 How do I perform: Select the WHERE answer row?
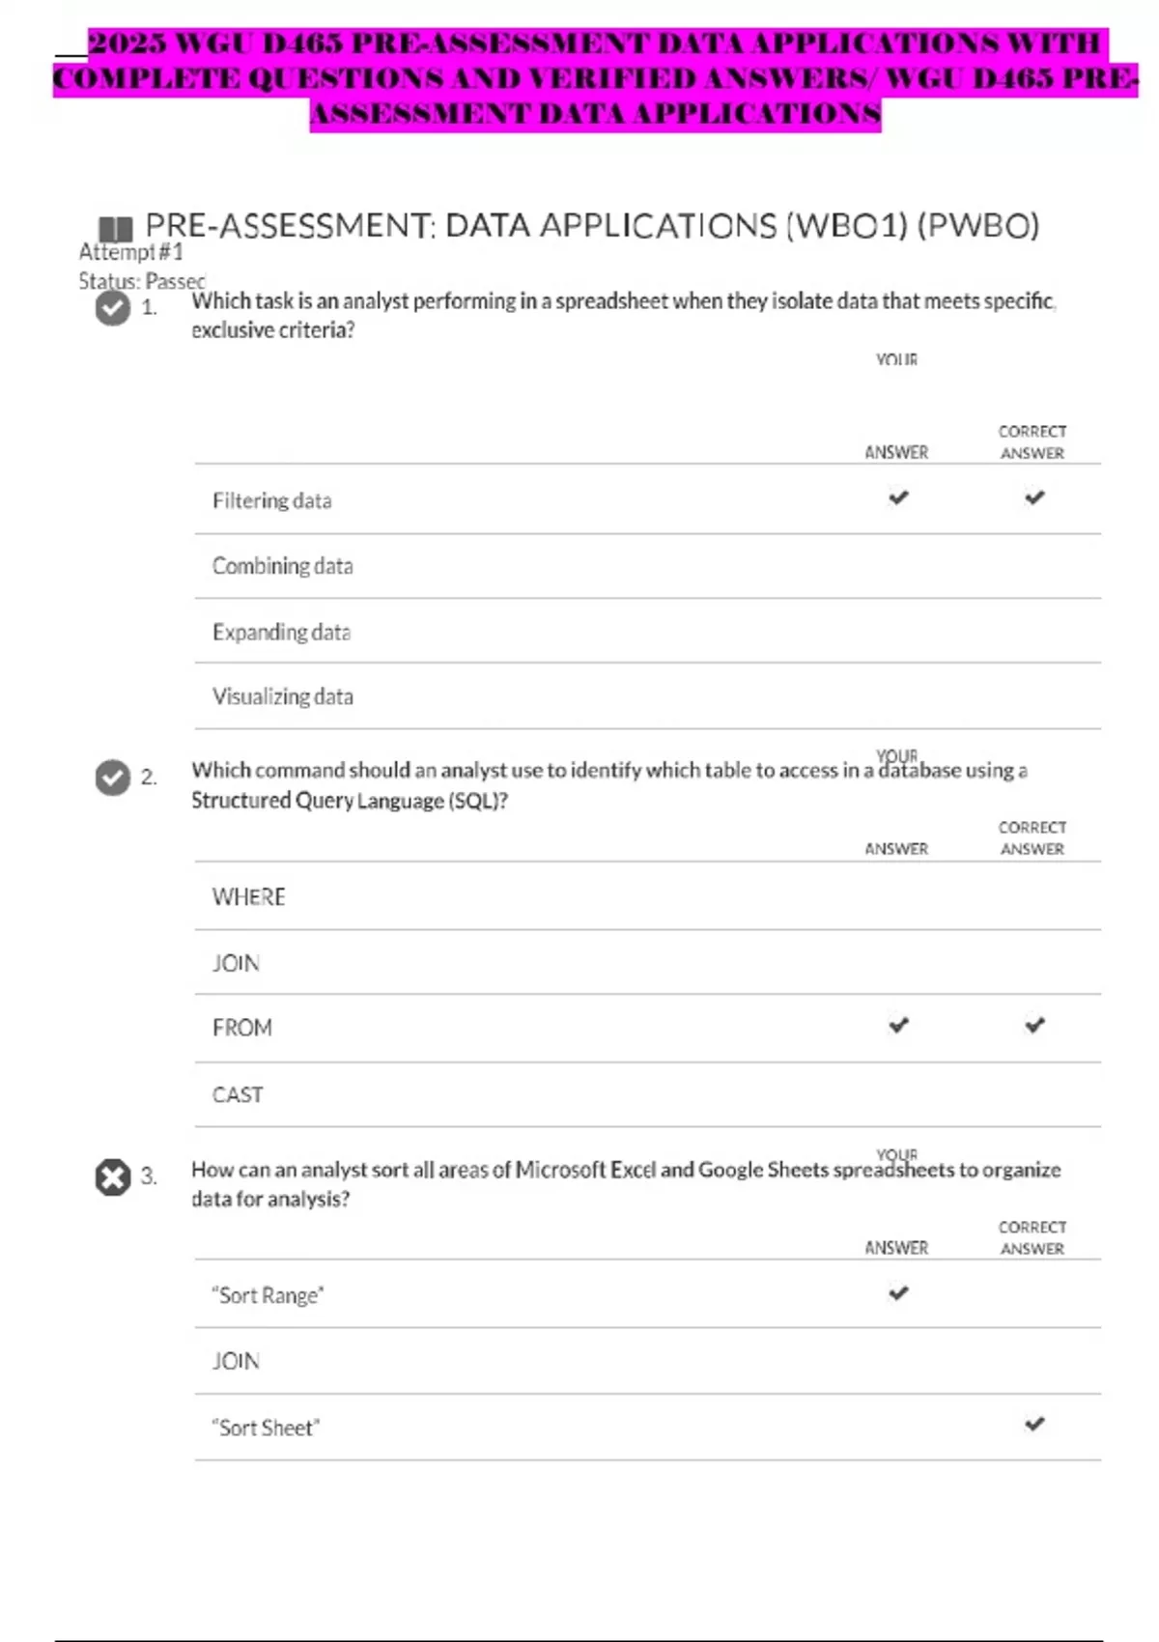point(249,897)
